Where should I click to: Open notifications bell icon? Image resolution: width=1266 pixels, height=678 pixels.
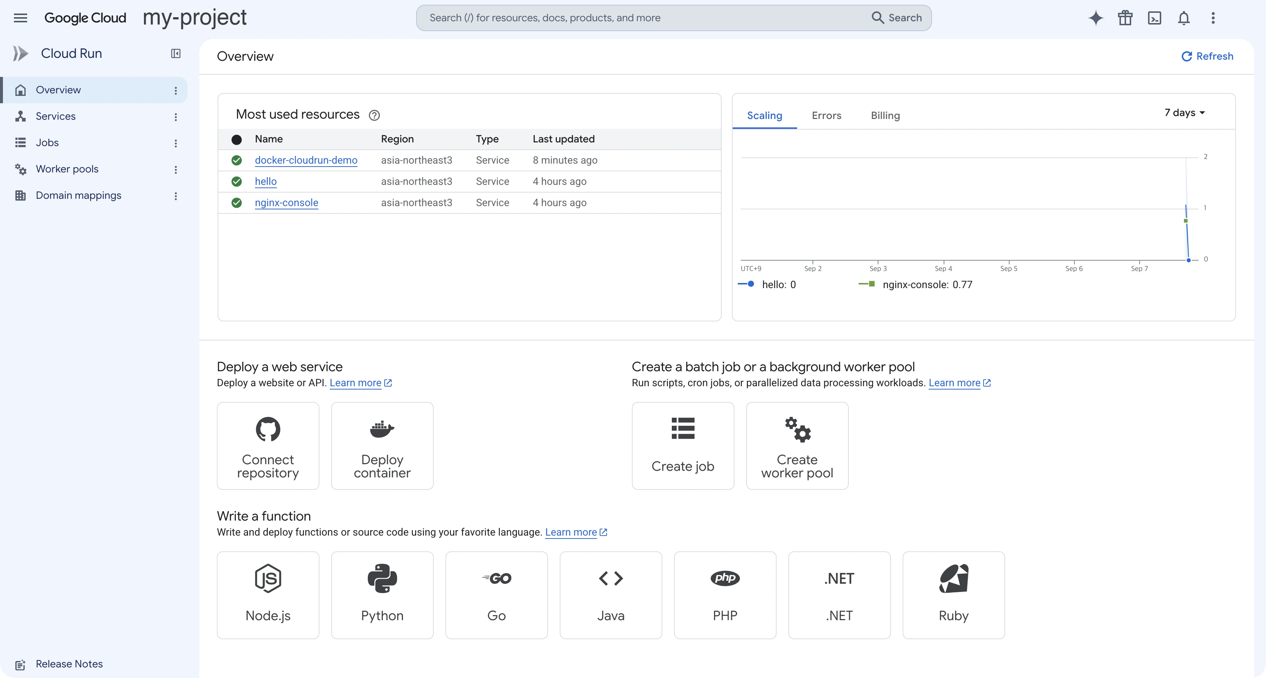(1184, 18)
